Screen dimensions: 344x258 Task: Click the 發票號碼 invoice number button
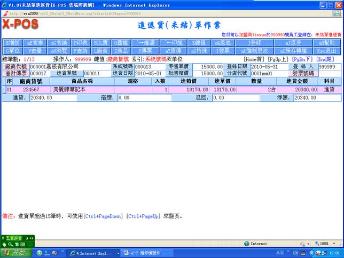[303, 74]
